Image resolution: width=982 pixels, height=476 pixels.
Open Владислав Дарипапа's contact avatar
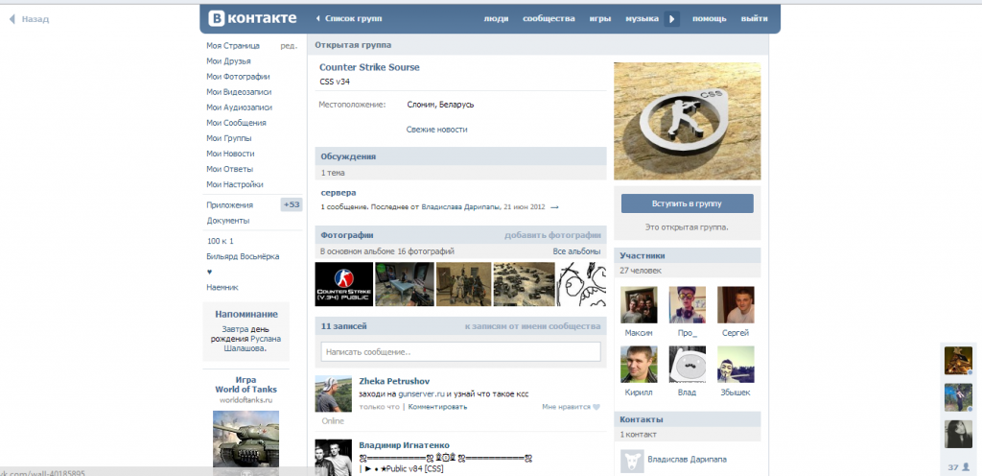[631, 460]
